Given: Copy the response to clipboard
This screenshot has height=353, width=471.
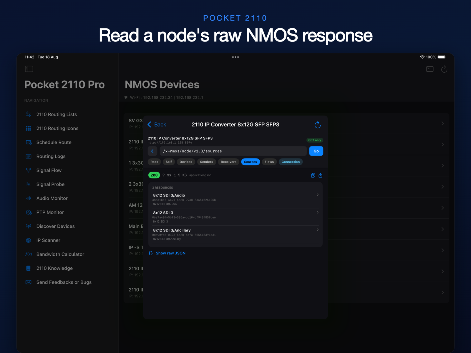Looking at the screenshot, I should coord(313,175).
